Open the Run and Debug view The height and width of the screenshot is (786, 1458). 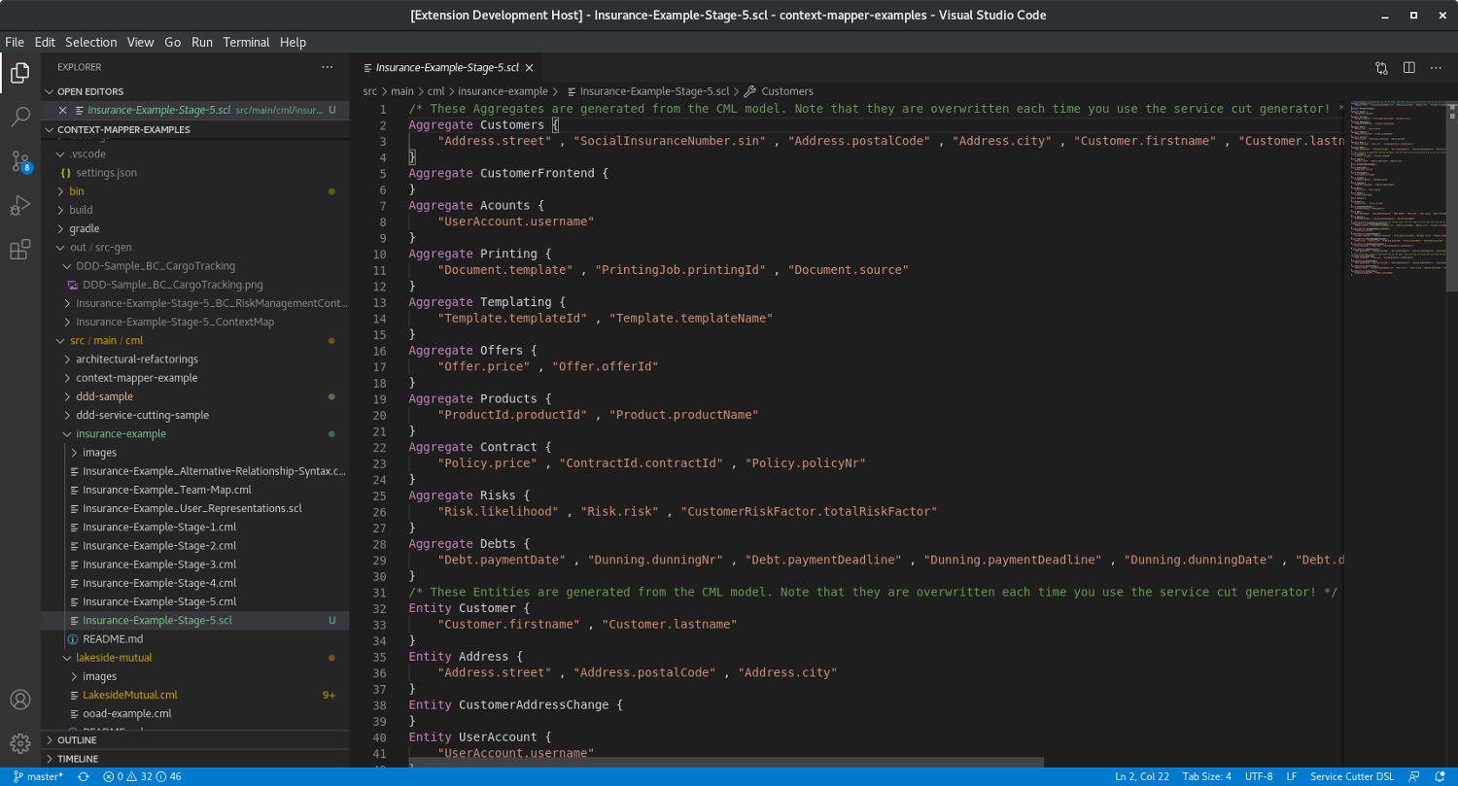point(19,205)
